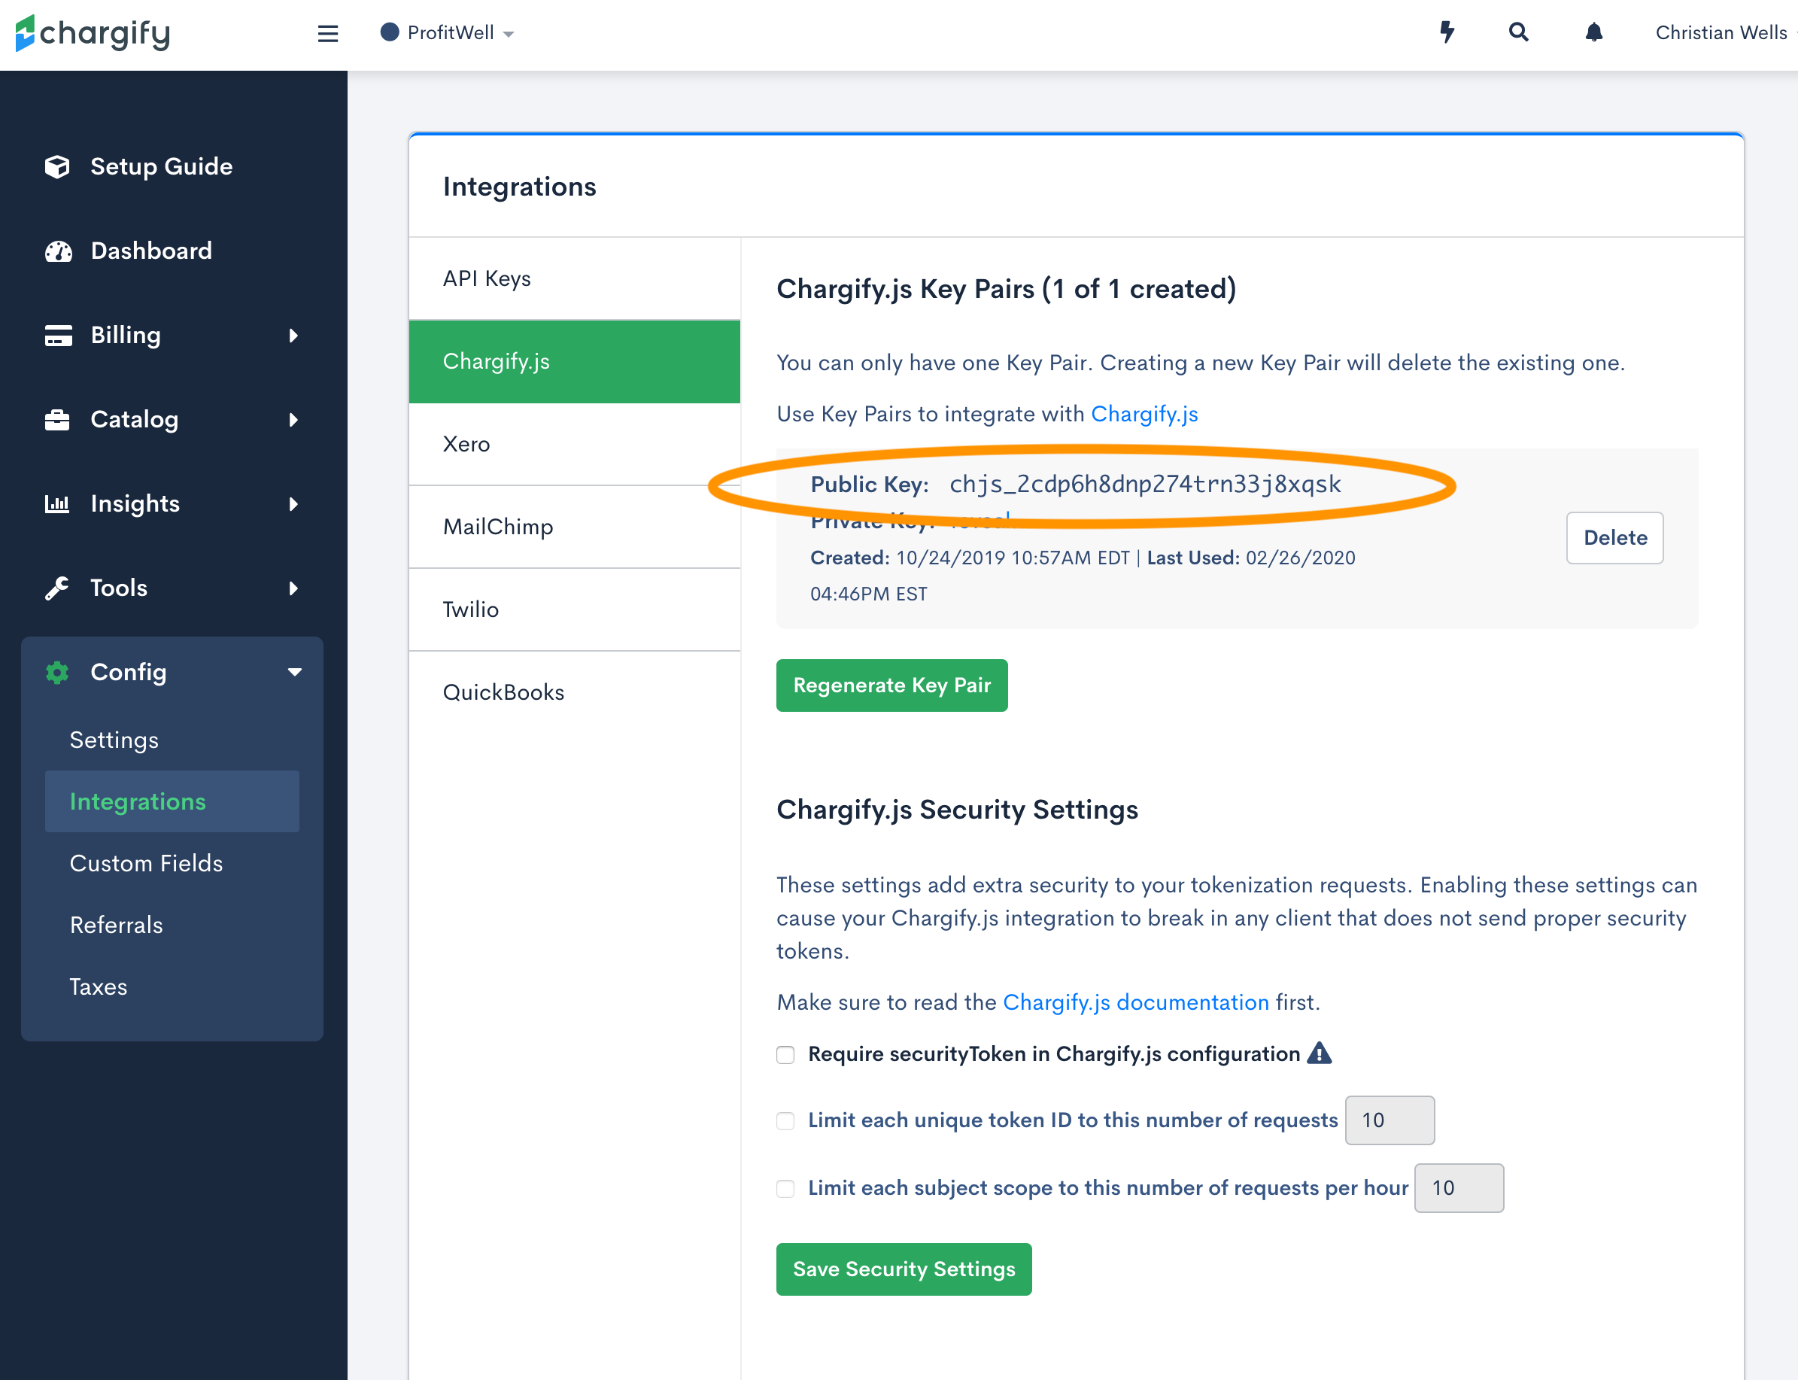Open Taxes under Config
1798x1380 pixels.
tap(99, 986)
